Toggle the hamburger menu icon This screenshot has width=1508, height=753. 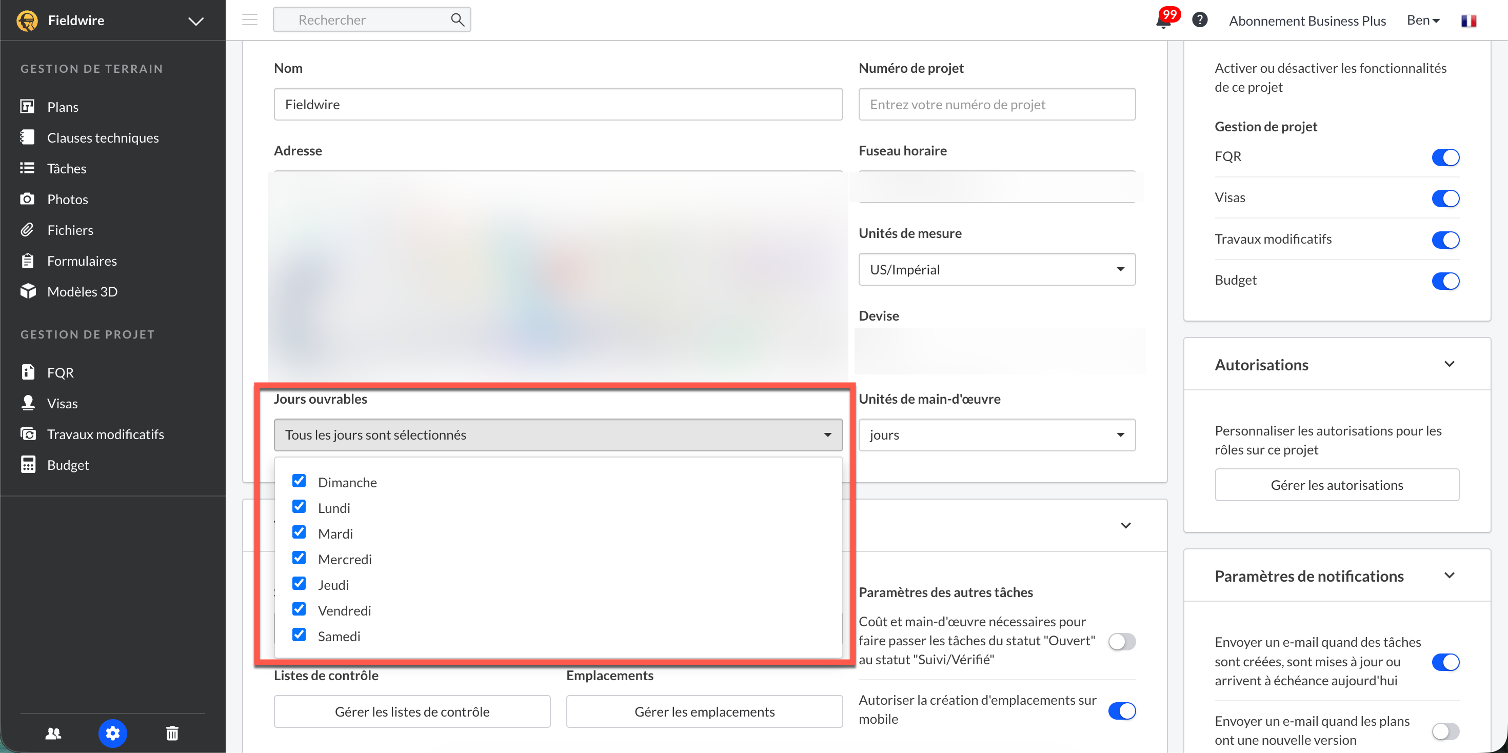(x=250, y=20)
